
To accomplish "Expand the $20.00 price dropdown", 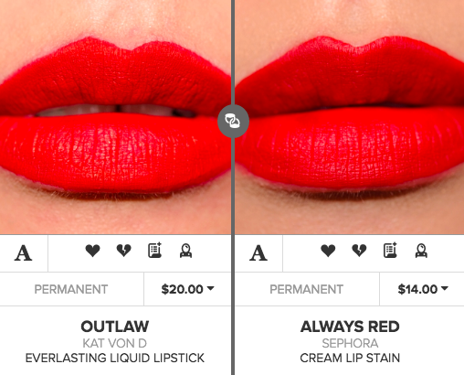I will coord(187,289).
